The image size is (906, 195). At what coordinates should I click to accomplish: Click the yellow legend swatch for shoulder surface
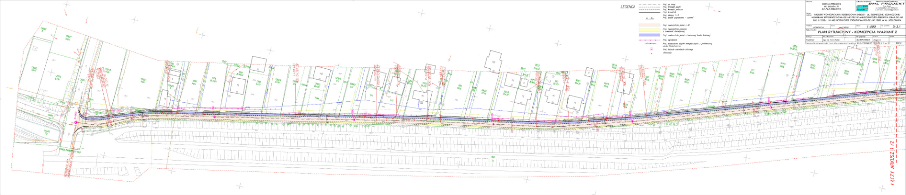point(648,30)
